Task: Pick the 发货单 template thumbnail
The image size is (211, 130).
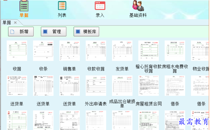Action: pos(122,51)
